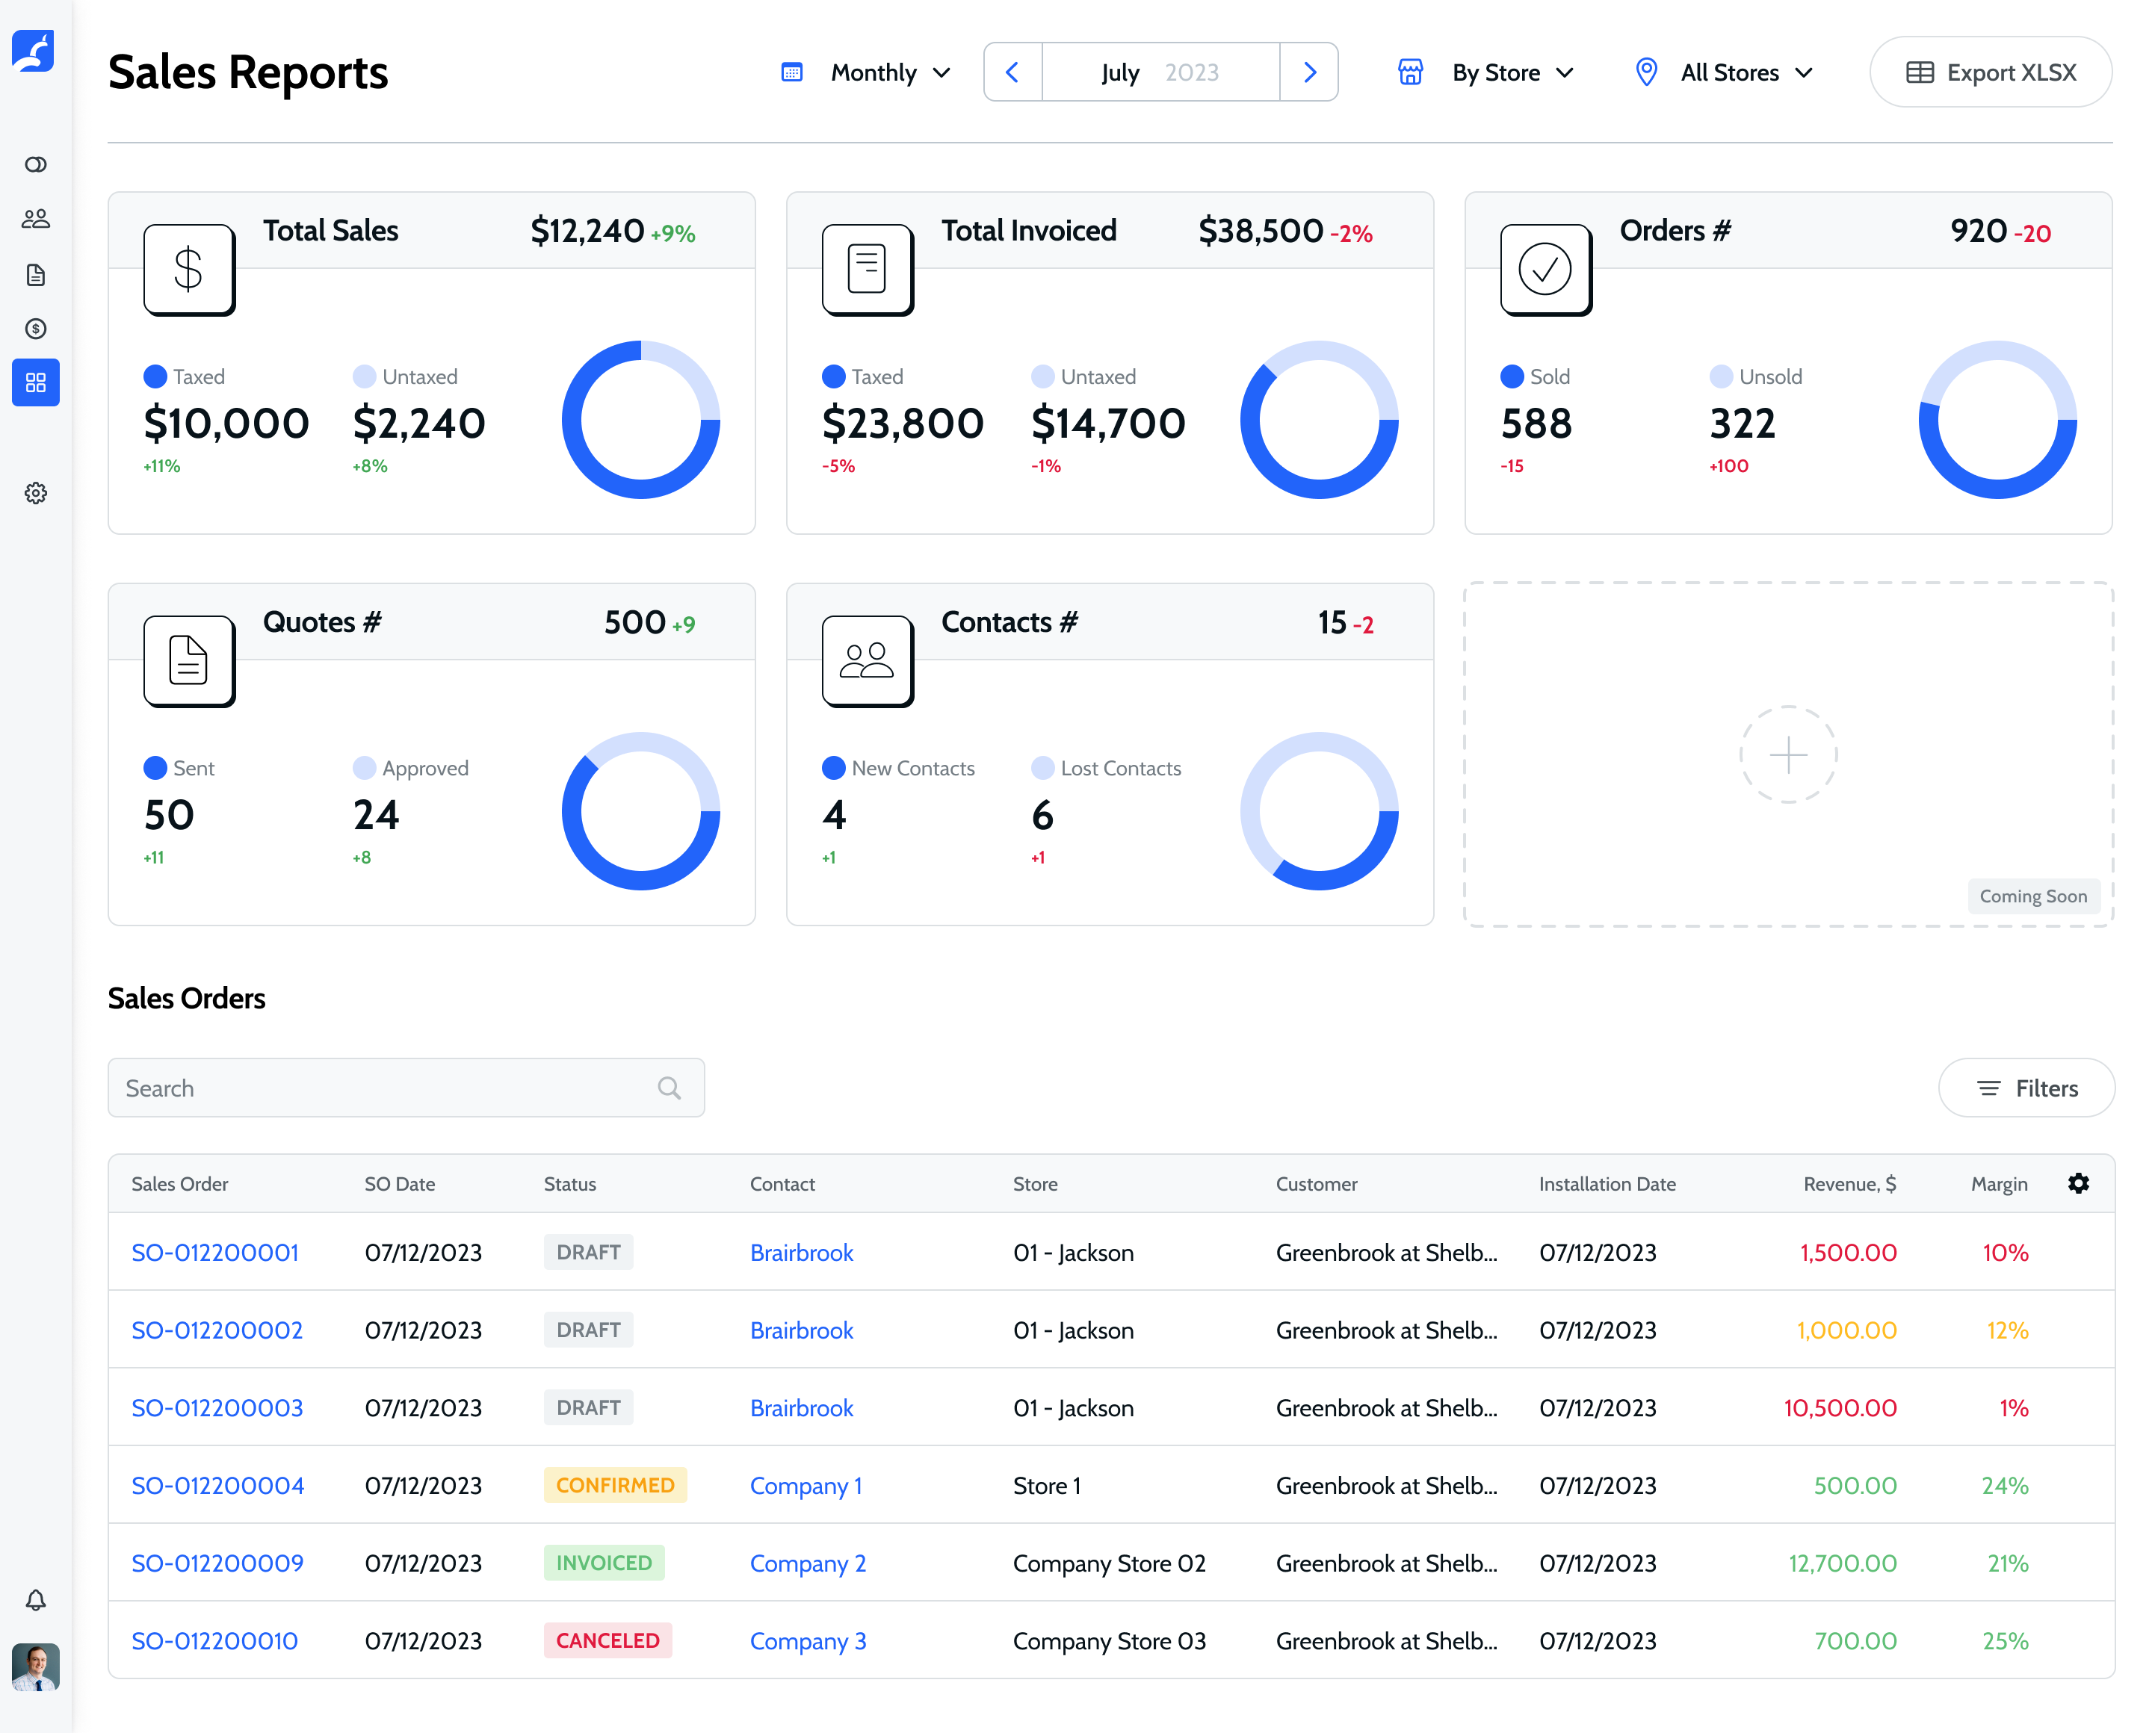This screenshot has width=2152, height=1733.
Task: Open the Filters button
Action: 2026,1088
